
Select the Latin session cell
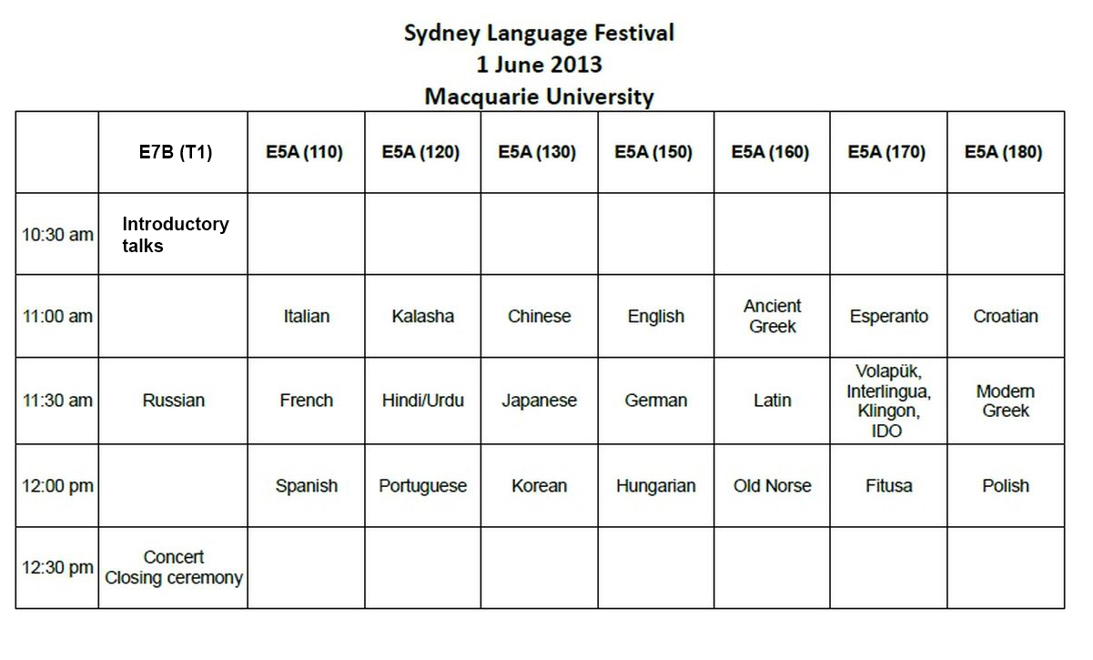tap(772, 401)
